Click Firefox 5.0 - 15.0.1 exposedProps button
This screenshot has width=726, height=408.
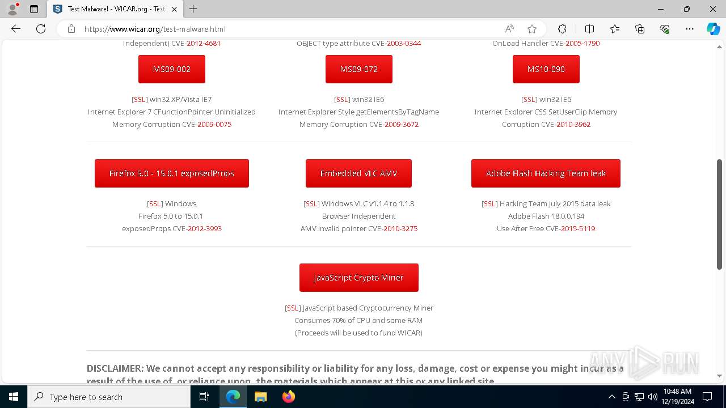tap(172, 173)
